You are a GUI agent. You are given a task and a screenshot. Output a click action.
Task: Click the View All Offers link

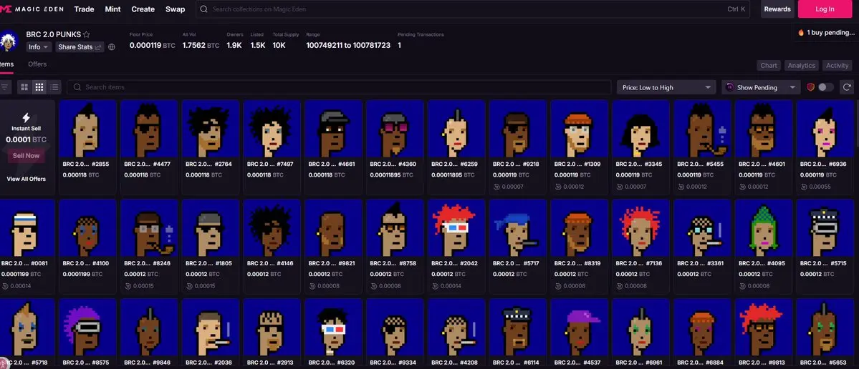tap(27, 179)
